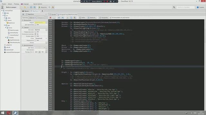Click the DevelNext icon in the taskbar
The height and width of the screenshot is (115, 206).
(15, 113)
